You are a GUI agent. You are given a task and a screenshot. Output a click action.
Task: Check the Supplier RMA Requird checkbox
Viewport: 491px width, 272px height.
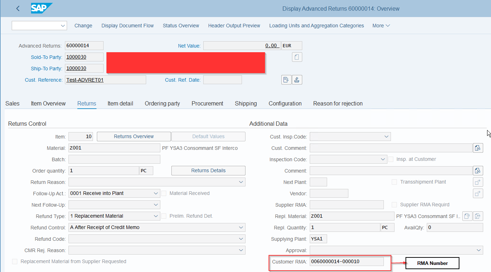click(x=394, y=205)
